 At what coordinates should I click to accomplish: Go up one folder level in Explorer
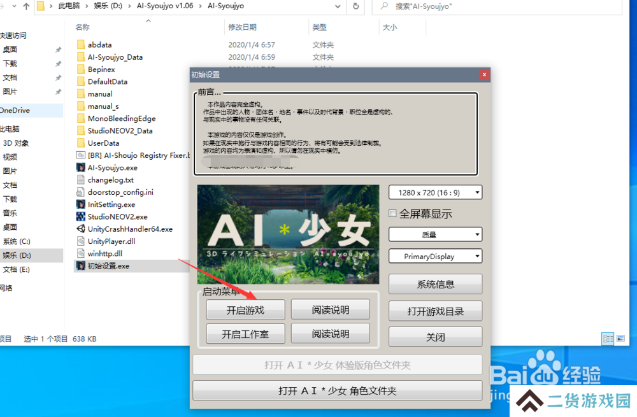click(26, 6)
